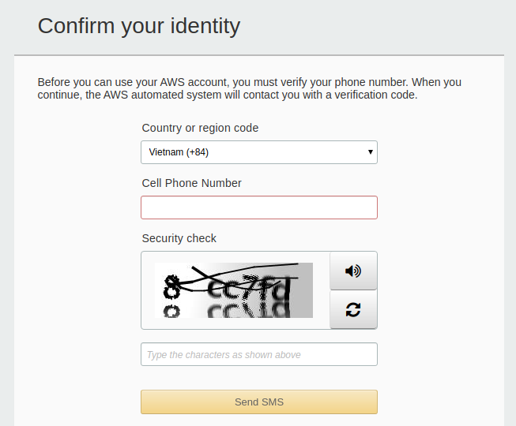This screenshot has width=516, height=426.
Task: Click the phone verification instruction paragraph
Action: (249, 88)
